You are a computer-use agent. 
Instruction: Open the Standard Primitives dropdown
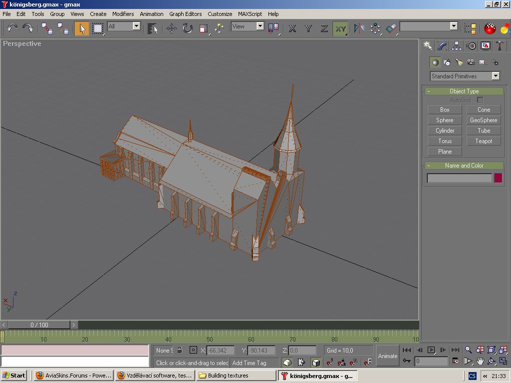pyautogui.click(x=496, y=76)
